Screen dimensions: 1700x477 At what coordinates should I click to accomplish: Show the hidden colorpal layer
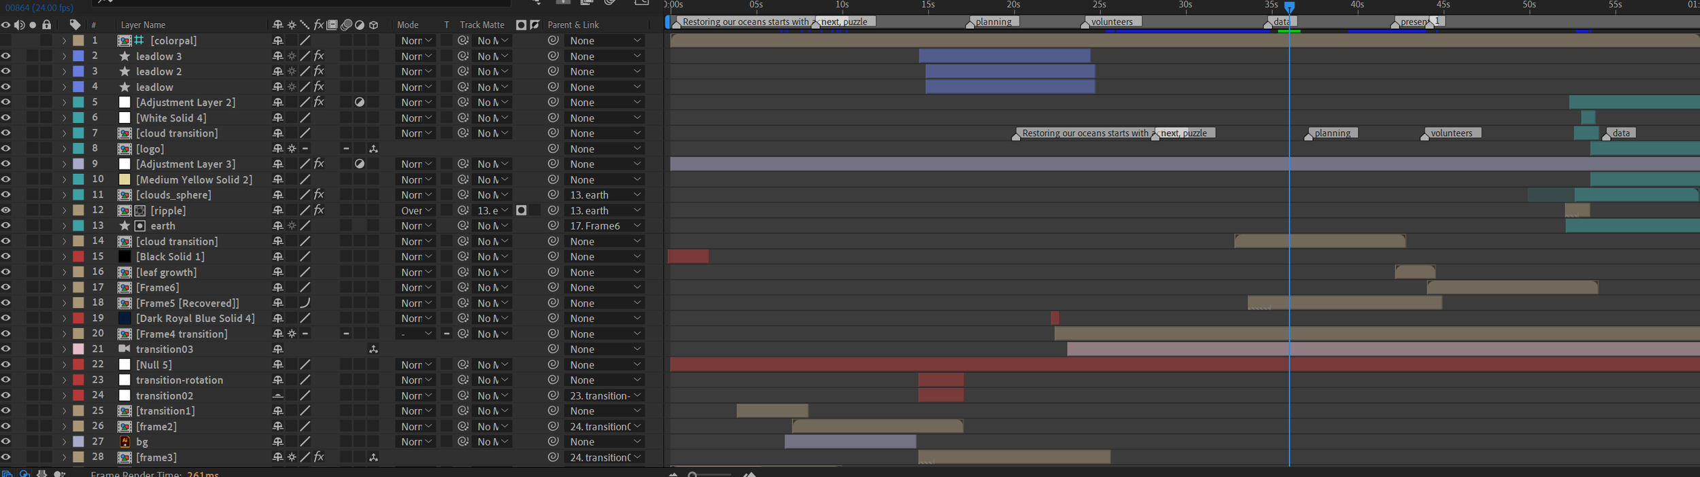point(5,40)
